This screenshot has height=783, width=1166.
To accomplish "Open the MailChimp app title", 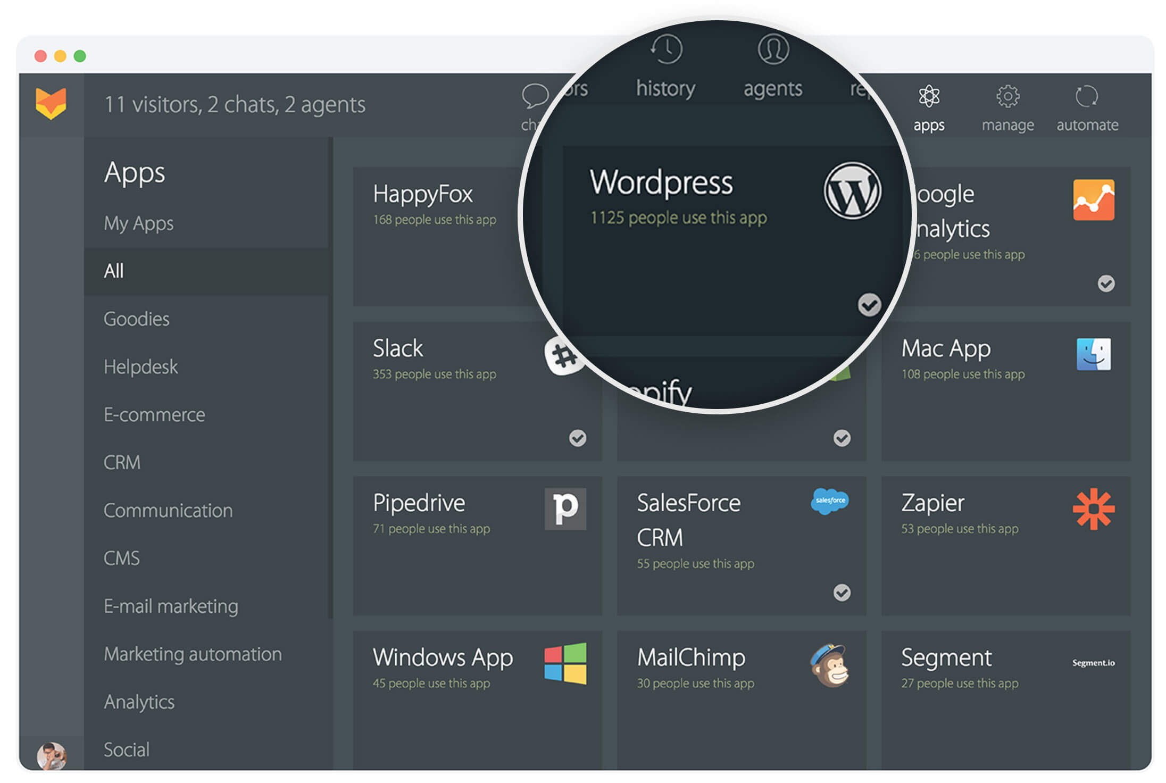I will (x=691, y=659).
